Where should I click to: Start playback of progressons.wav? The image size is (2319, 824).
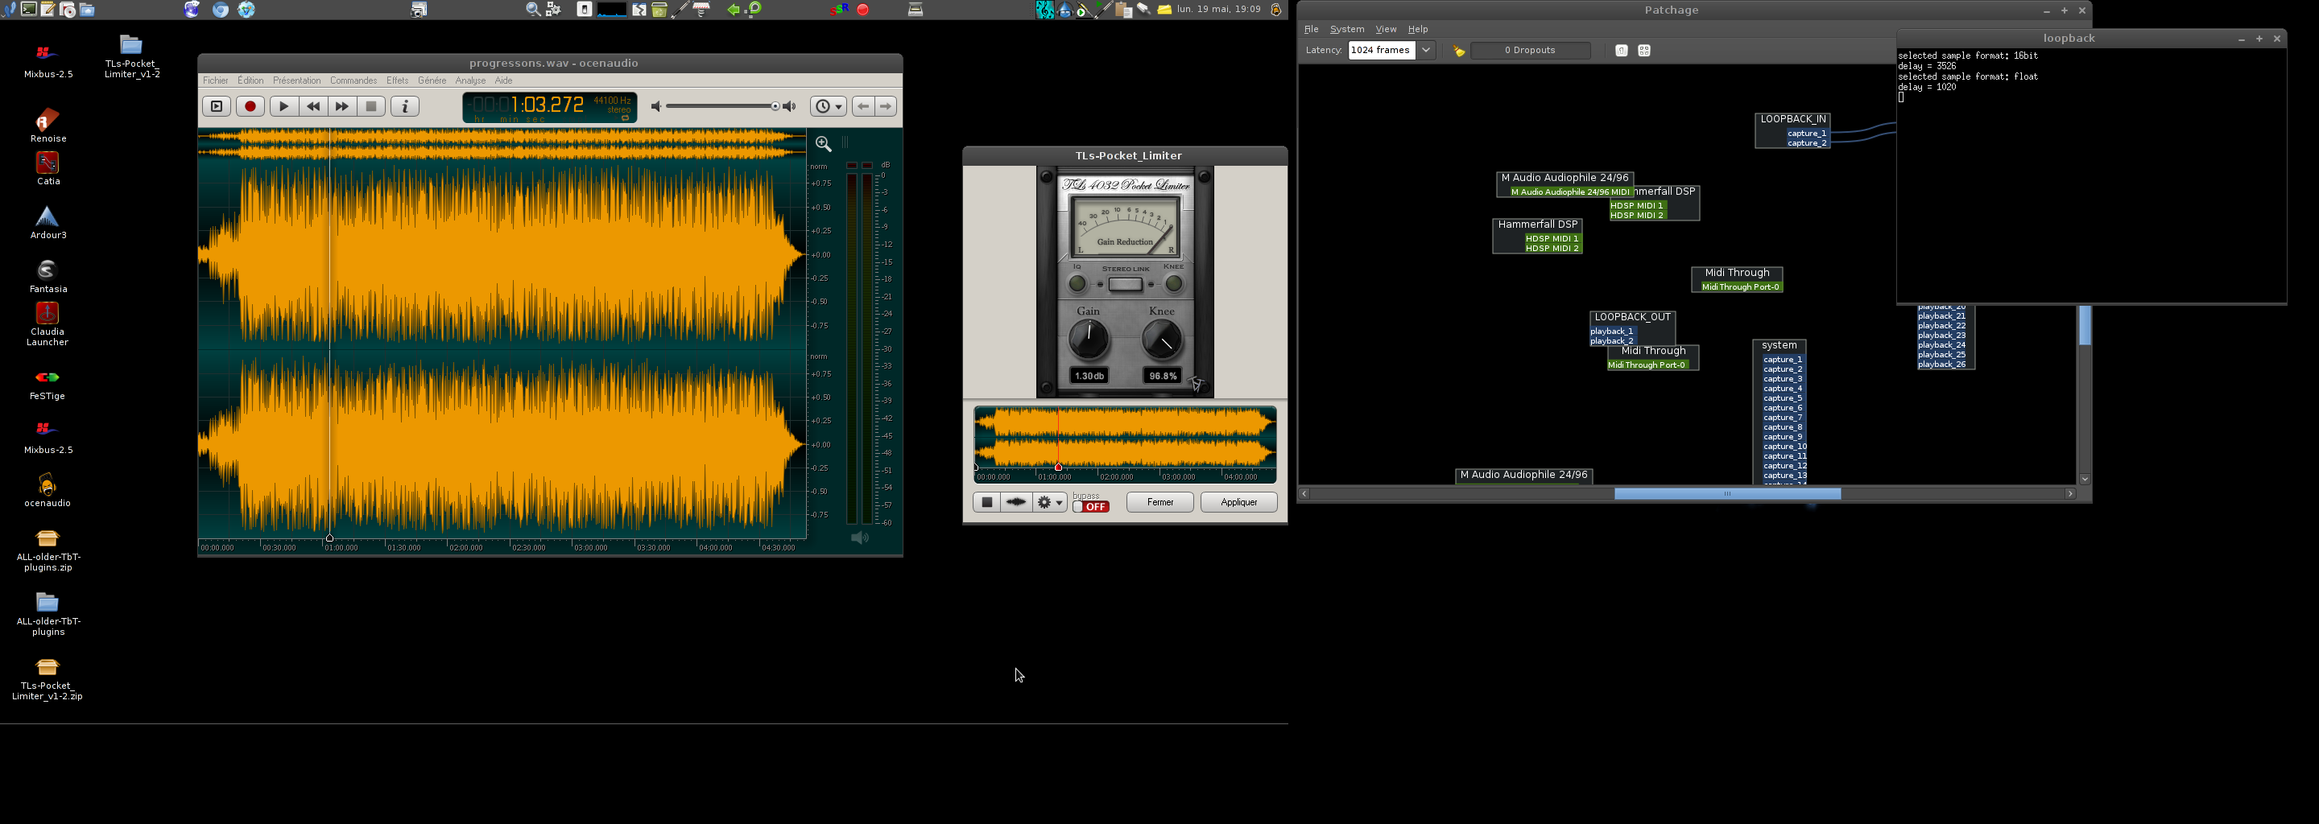pos(283,106)
